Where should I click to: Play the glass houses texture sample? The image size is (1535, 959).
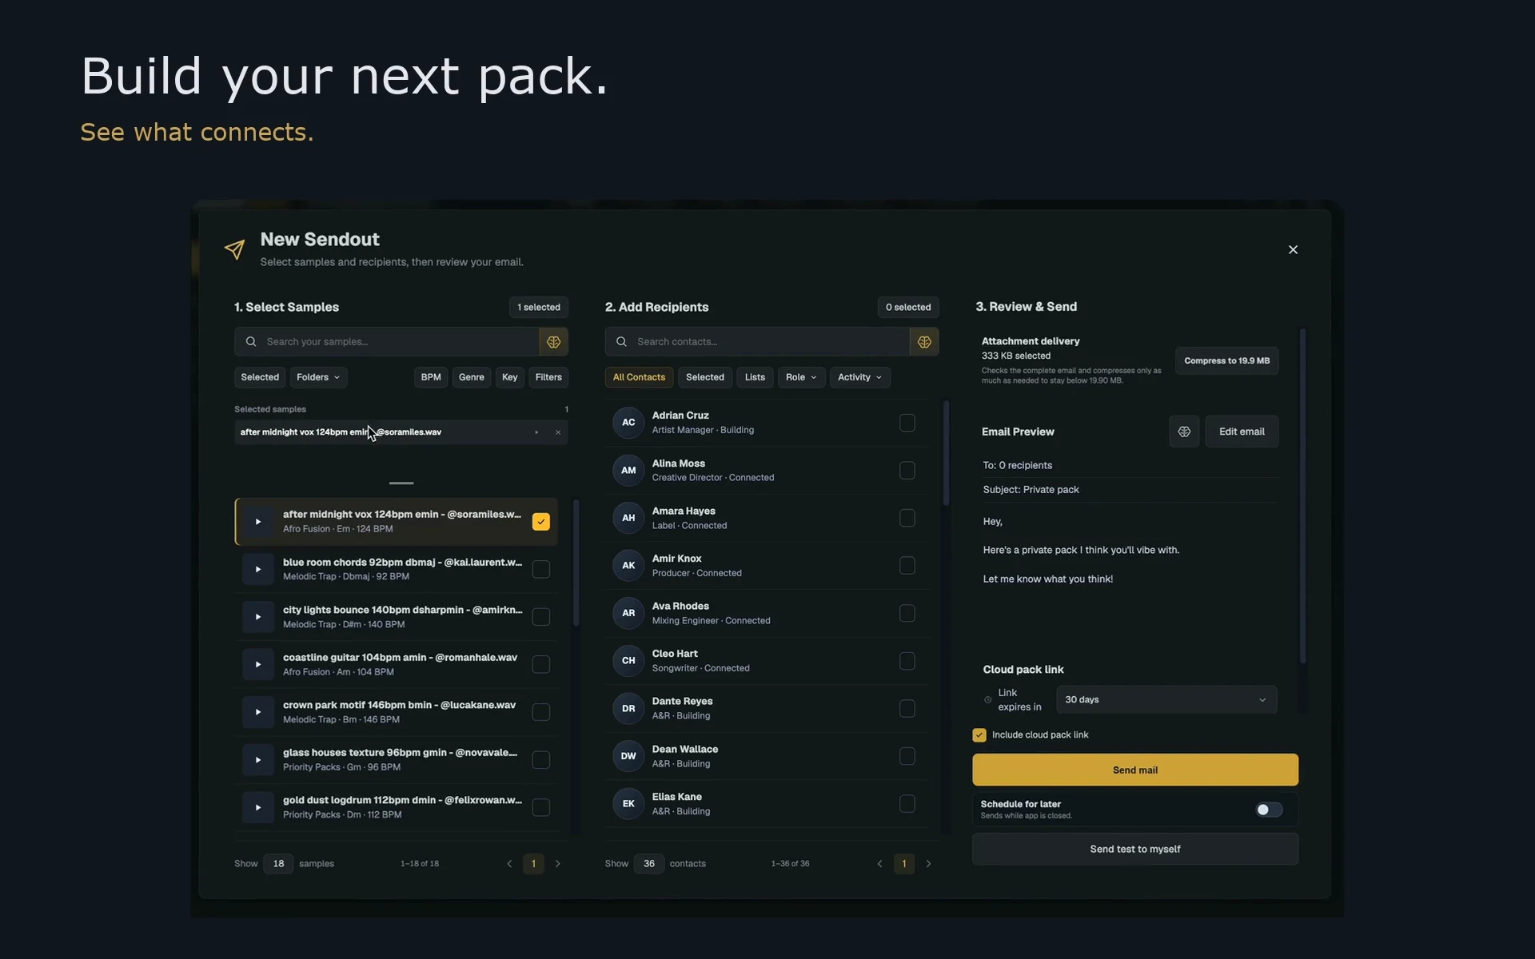point(257,760)
